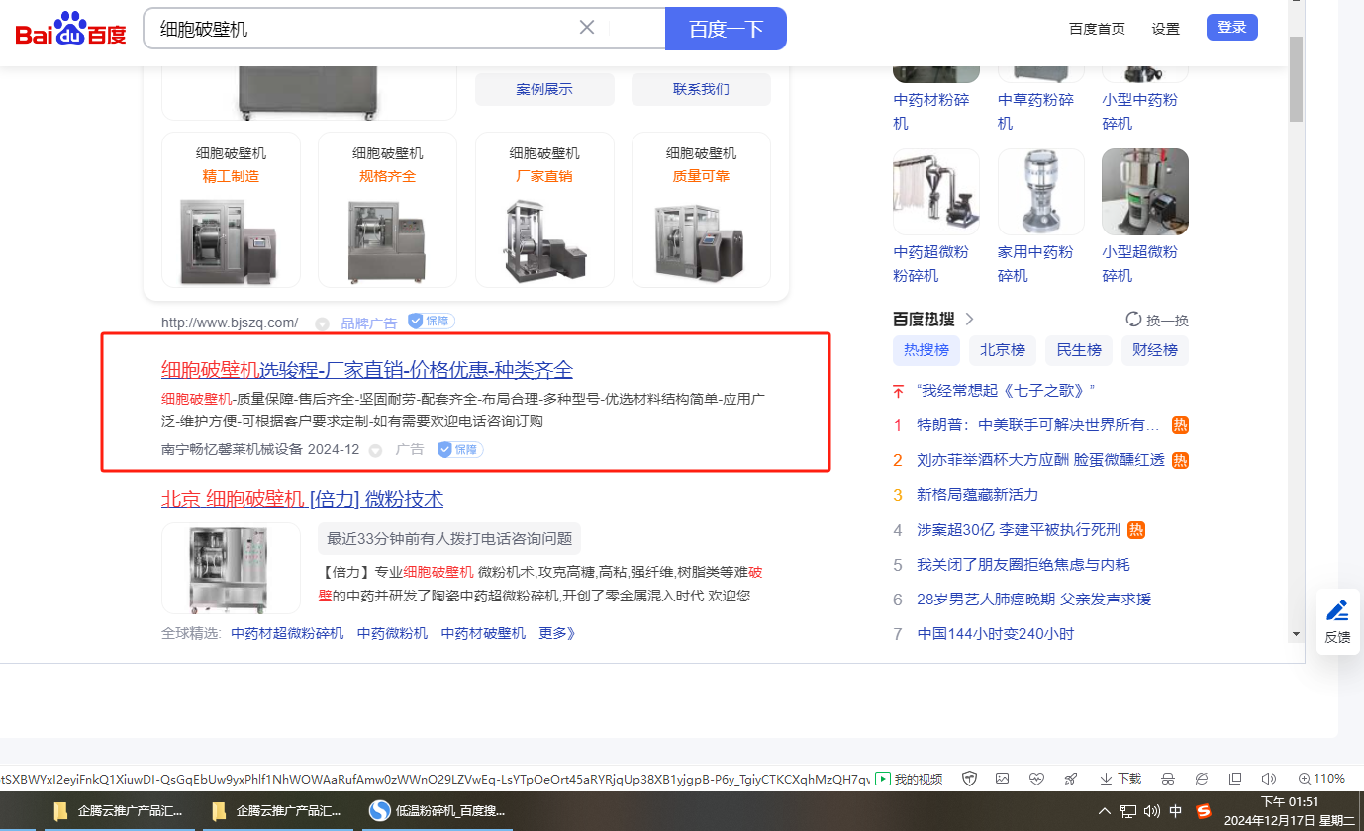Open the 厂家直销 product card
This screenshot has width=1364, height=831.
pyautogui.click(x=544, y=210)
